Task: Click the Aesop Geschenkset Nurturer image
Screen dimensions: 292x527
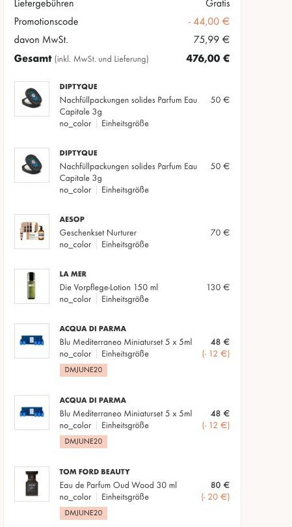Action: (32, 232)
